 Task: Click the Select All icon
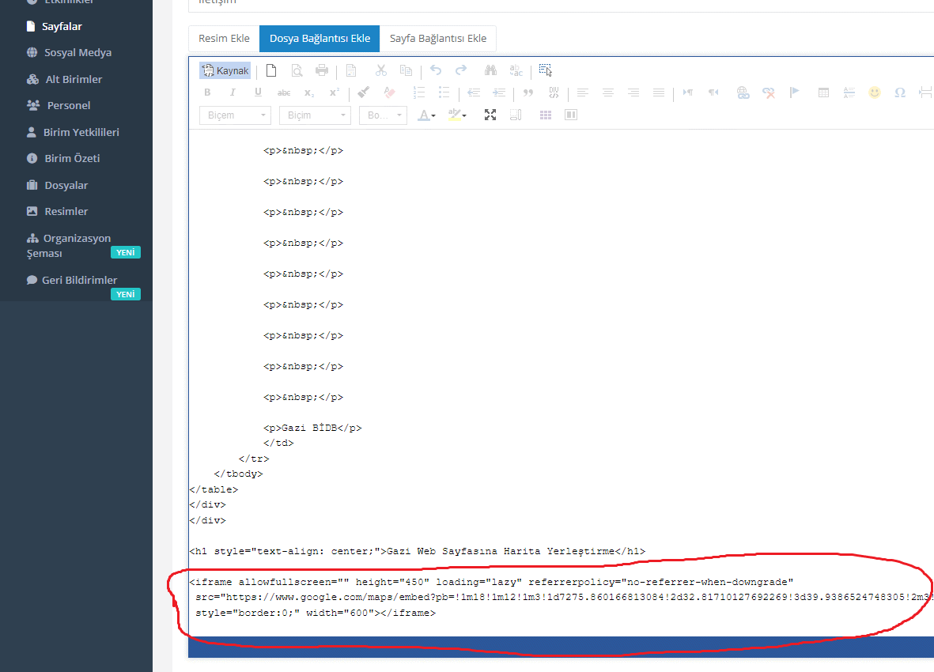tap(545, 71)
